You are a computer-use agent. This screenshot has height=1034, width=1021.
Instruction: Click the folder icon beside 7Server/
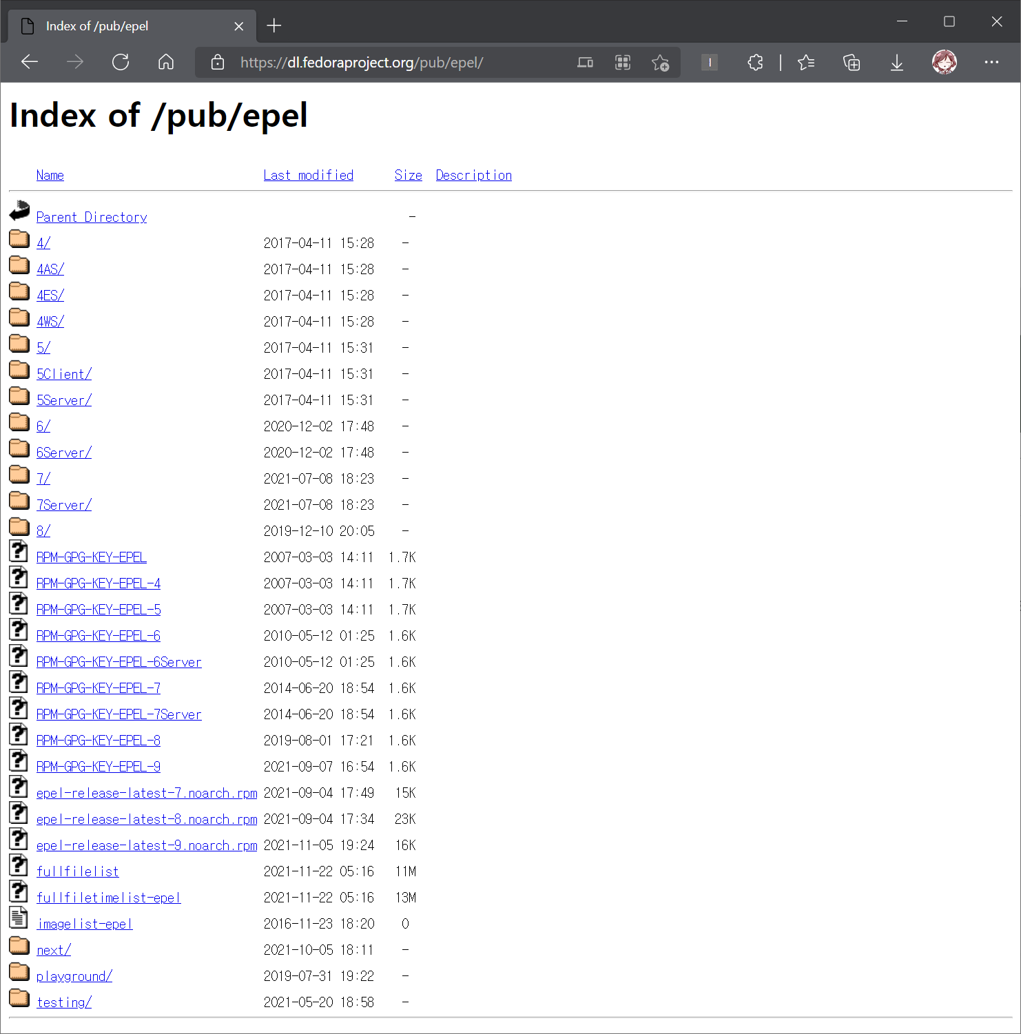pyautogui.click(x=19, y=500)
